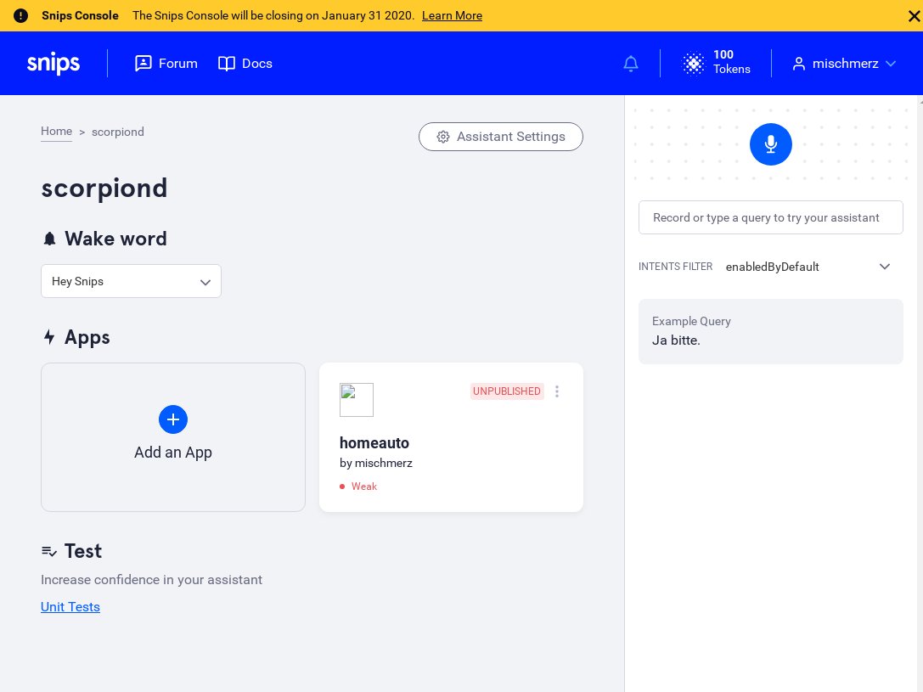Go to the Home breadcrumb
The width and height of the screenshot is (923, 692).
57,132
